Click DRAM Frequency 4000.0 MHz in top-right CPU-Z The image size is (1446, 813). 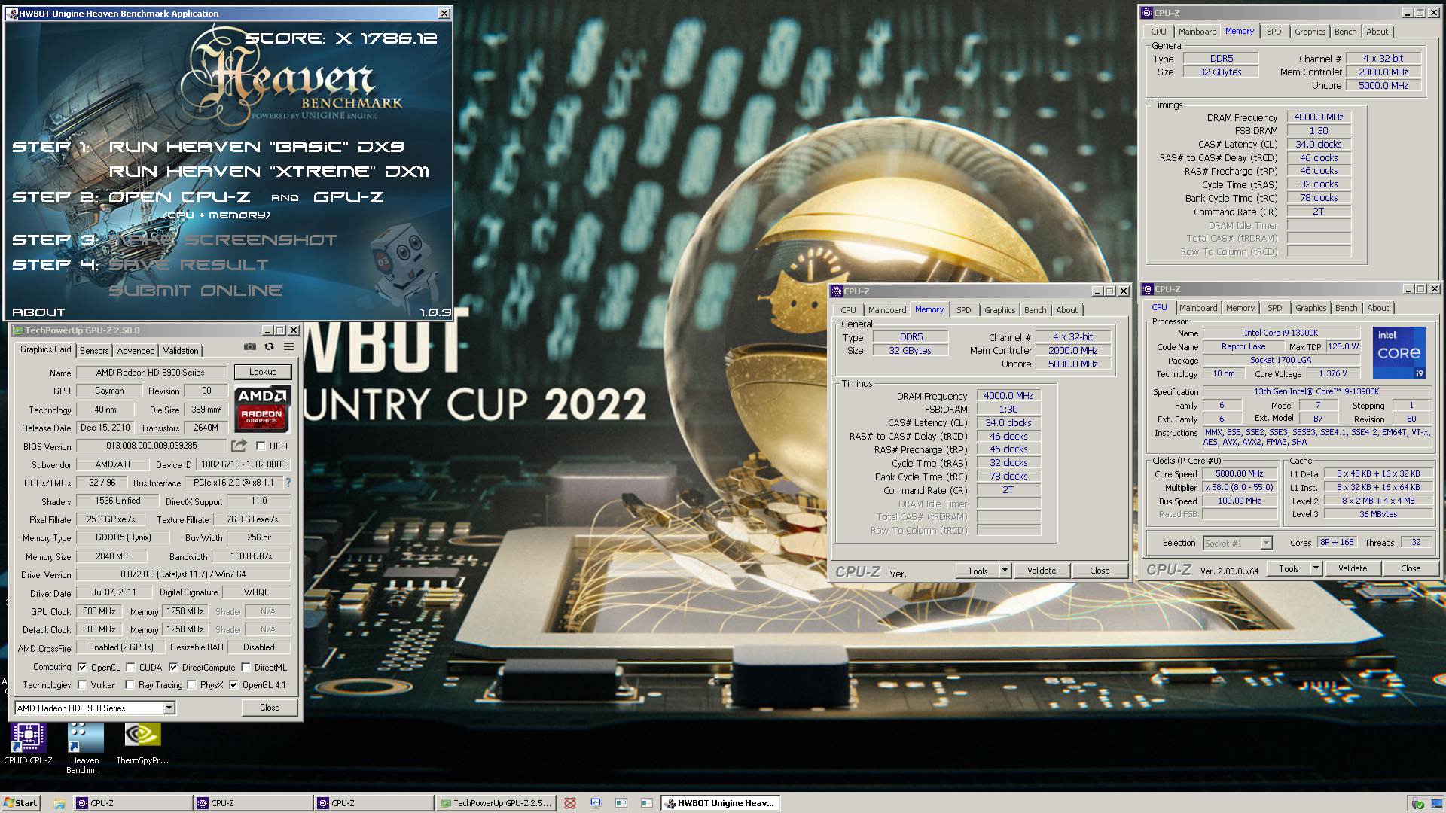pos(1319,117)
